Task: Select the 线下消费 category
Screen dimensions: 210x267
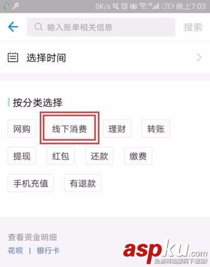Action: click(69, 129)
